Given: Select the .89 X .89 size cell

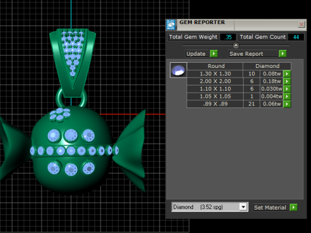Looking at the screenshot, I should [215, 104].
